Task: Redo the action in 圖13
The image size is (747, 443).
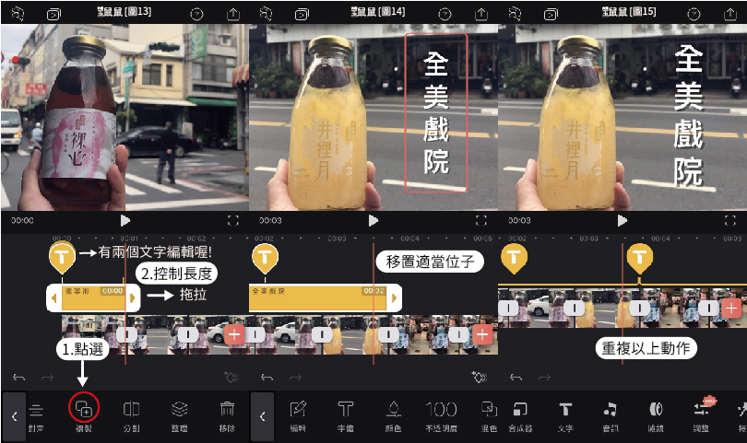Action: click(x=47, y=378)
